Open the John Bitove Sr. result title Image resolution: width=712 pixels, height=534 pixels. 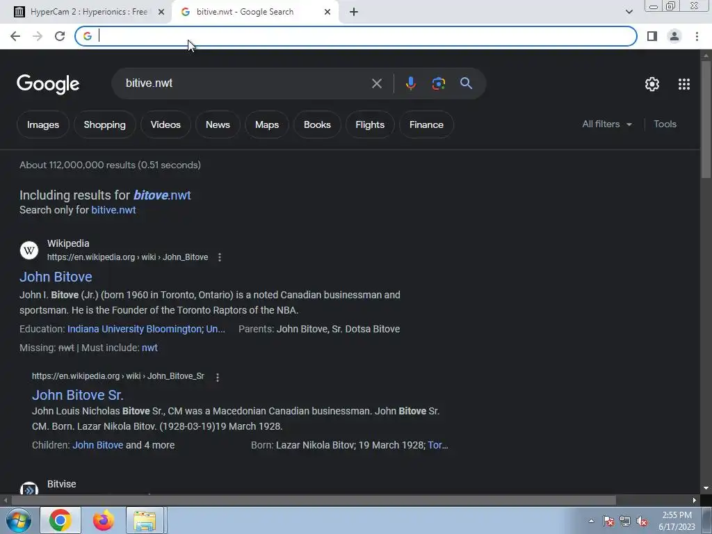pyautogui.click(x=78, y=395)
